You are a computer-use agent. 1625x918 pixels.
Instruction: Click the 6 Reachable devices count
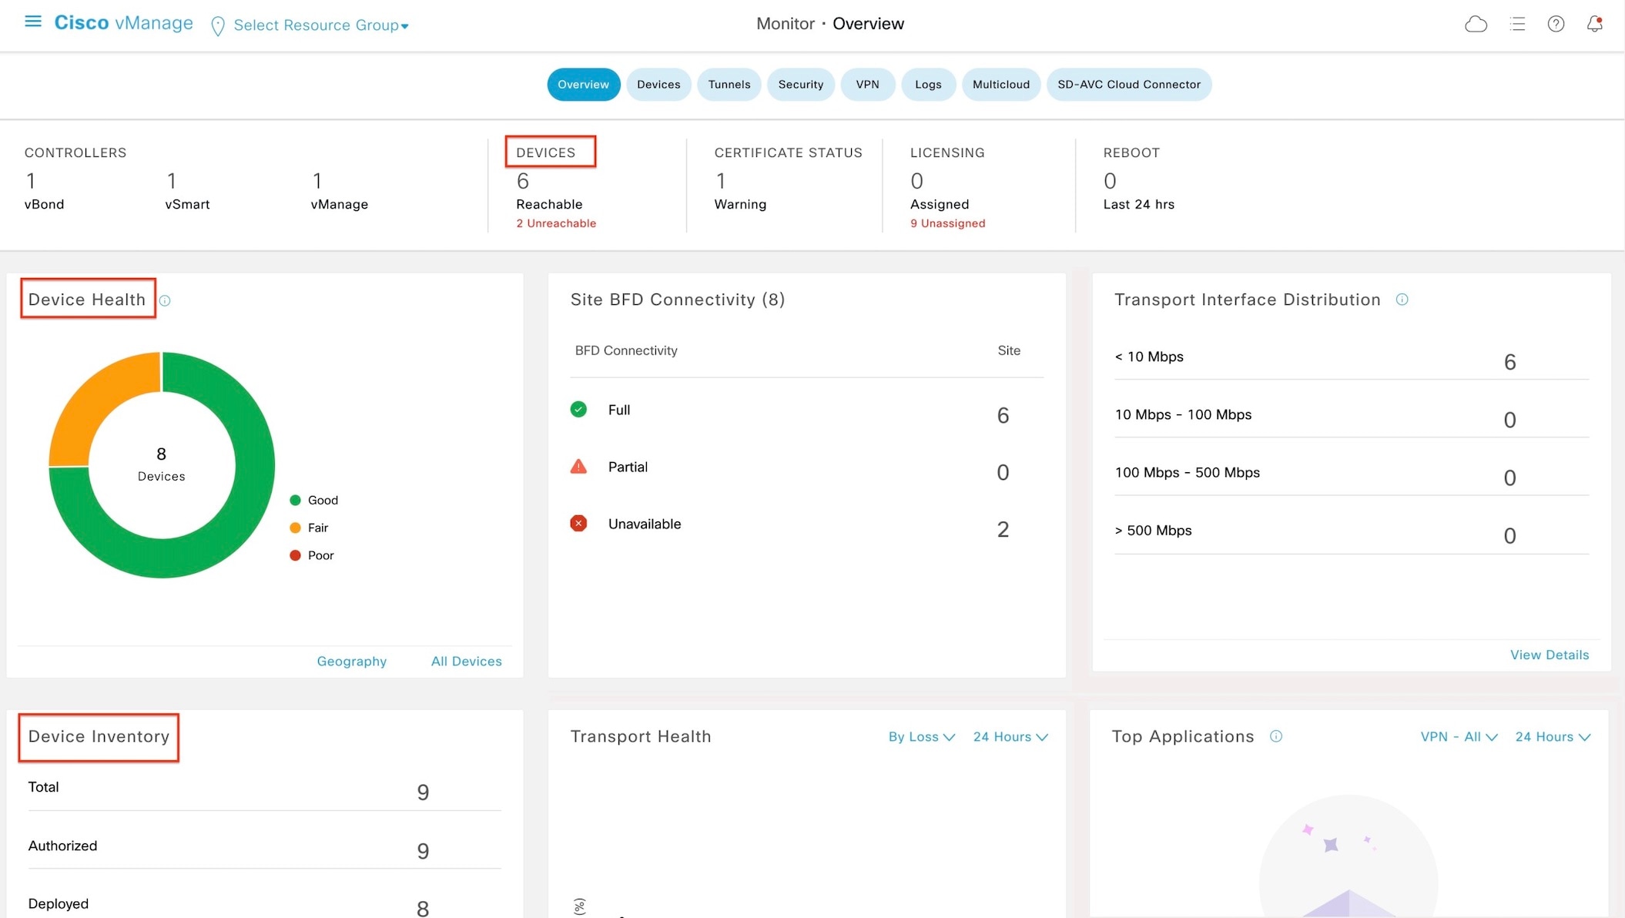523,181
